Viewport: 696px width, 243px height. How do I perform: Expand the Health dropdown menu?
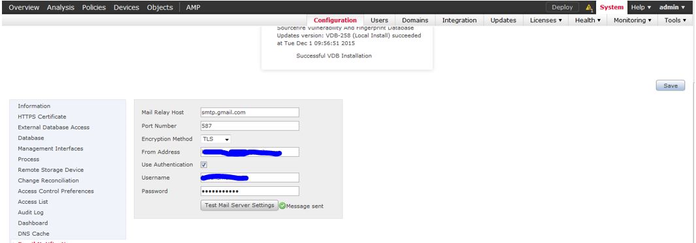coord(588,20)
